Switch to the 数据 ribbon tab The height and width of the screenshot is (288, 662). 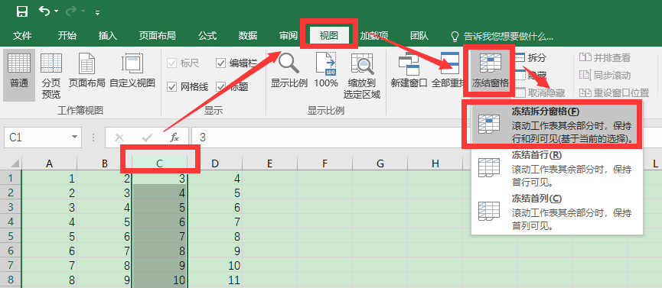click(248, 36)
